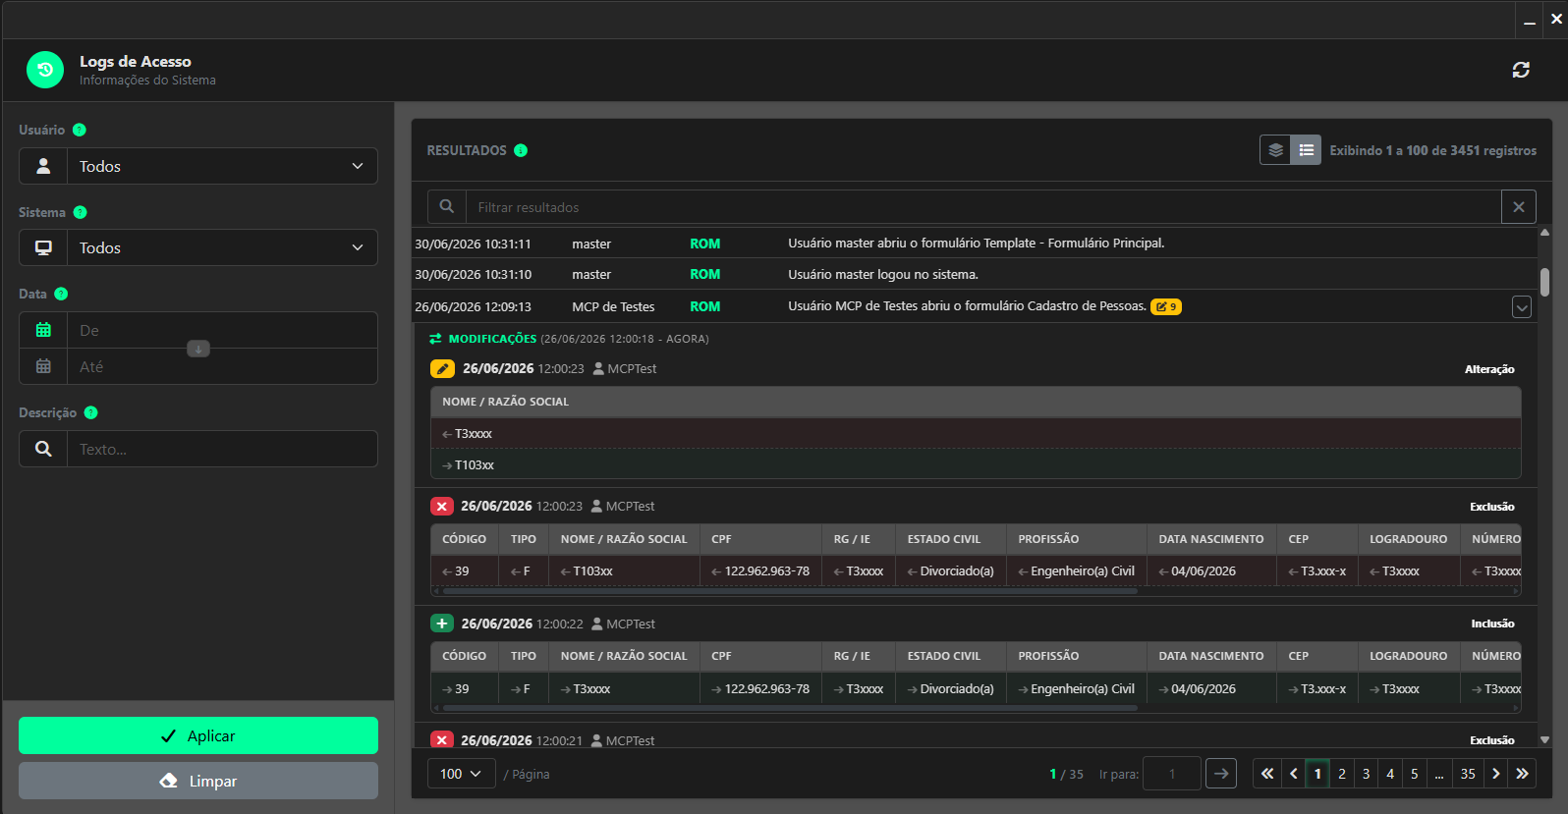Click the T103xx new value row

[x=976, y=464]
